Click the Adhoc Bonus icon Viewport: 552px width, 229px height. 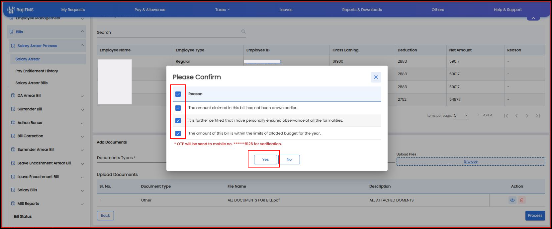[x=13, y=123]
